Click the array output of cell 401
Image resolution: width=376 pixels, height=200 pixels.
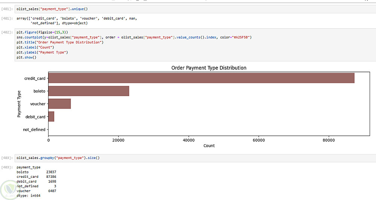[77, 21]
